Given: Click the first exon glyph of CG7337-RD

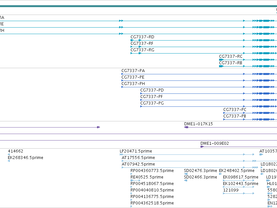Looking at the screenshot, I should (132, 40).
